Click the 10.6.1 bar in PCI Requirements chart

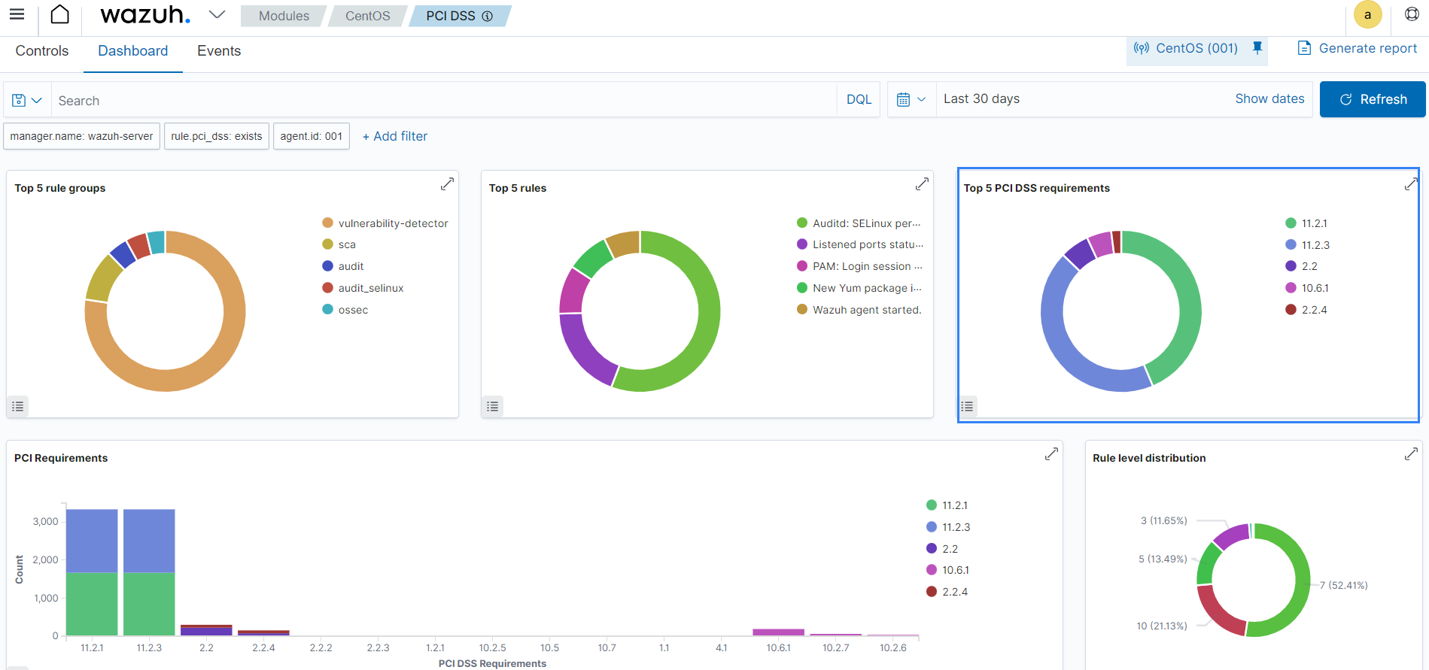[779, 632]
